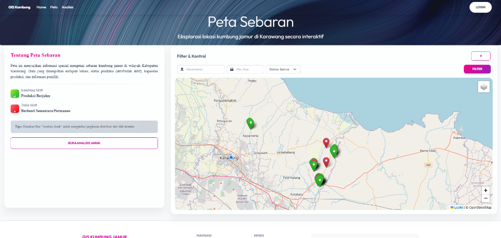Focus the Min. Kap input field

coord(245,69)
